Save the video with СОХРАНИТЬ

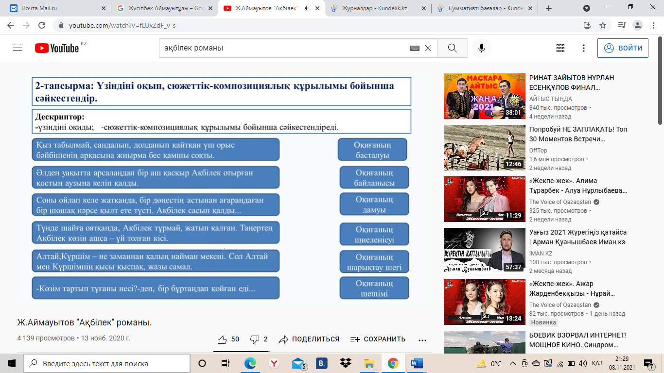[378, 339]
